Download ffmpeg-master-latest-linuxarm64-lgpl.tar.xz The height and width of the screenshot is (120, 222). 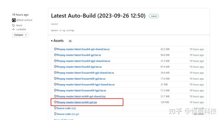coord(81,91)
